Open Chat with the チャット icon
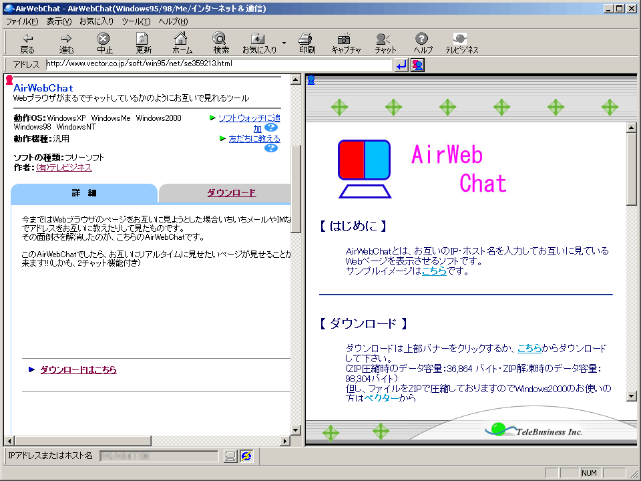Image resolution: width=641 pixels, height=481 pixels. pos(385,43)
